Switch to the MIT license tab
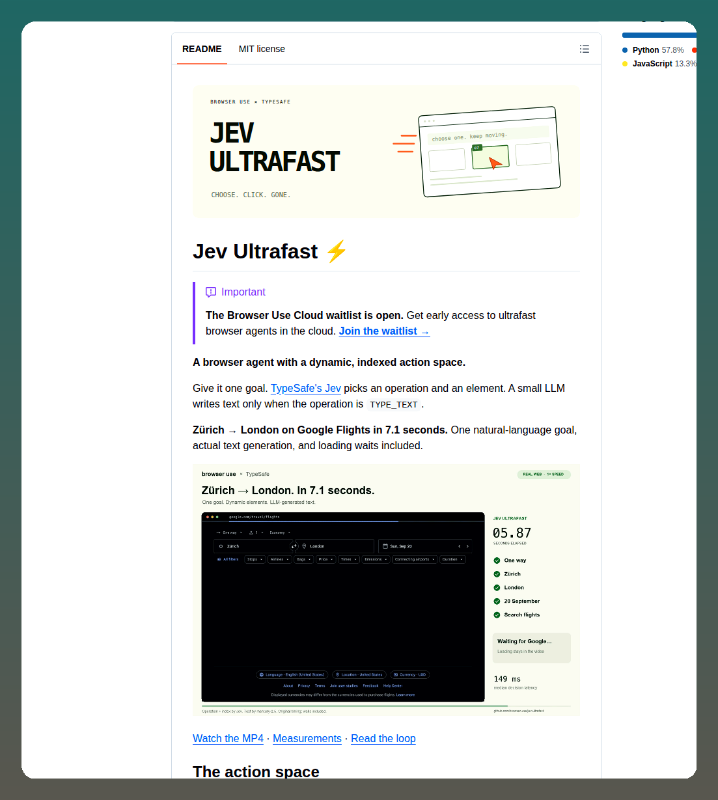 262,49
